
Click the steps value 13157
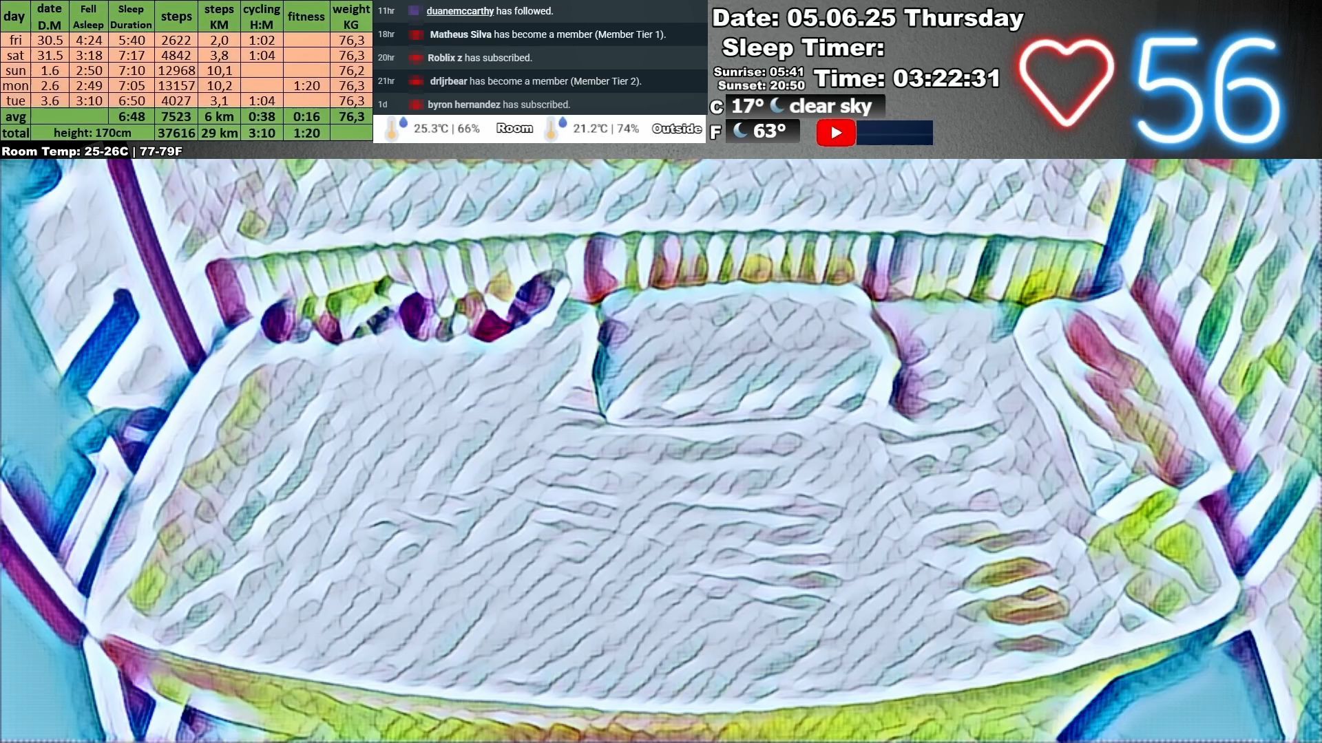[176, 85]
